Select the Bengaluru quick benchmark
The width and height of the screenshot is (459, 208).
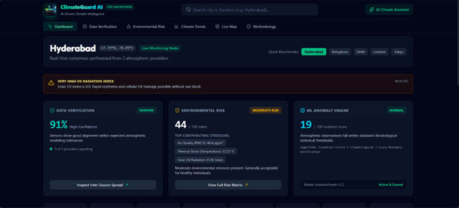click(x=340, y=52)
